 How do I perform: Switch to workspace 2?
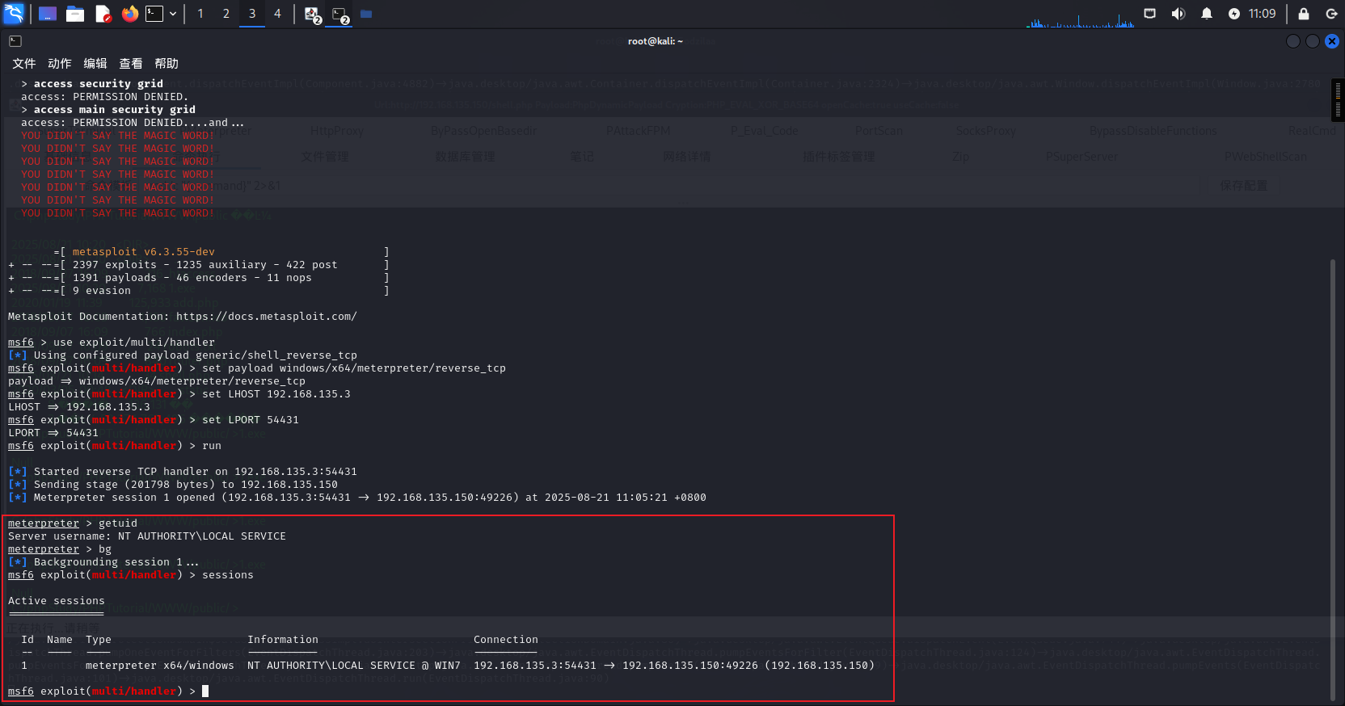tap(226, 14)
